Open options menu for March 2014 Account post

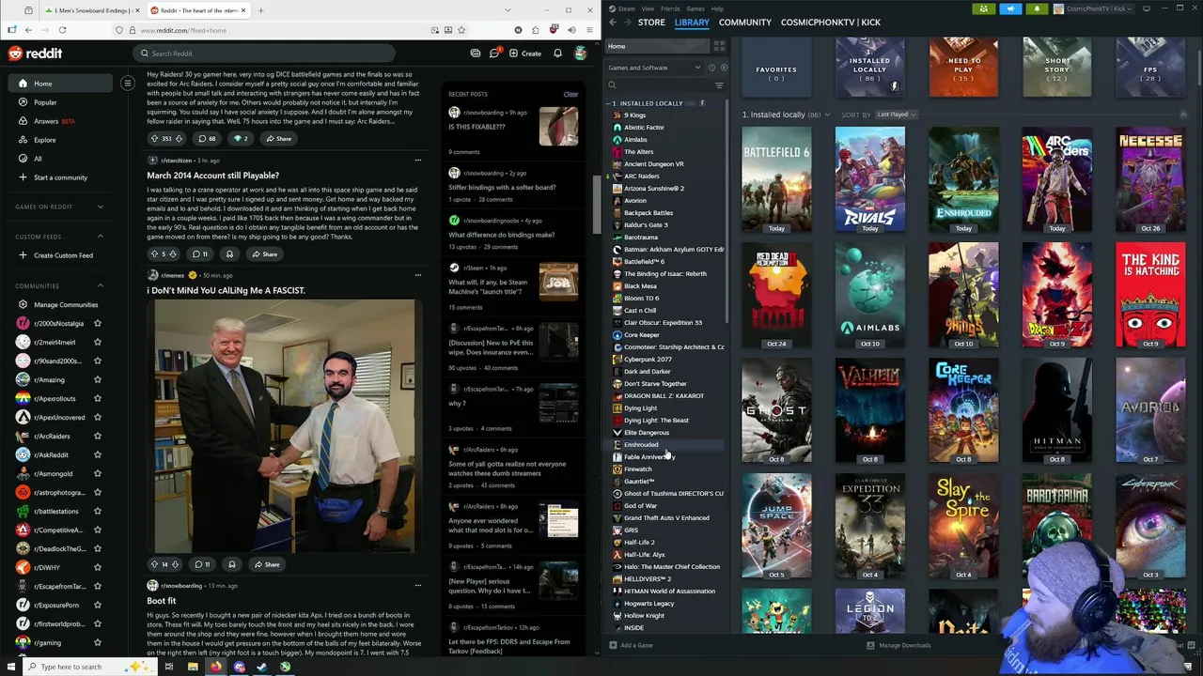418,160
